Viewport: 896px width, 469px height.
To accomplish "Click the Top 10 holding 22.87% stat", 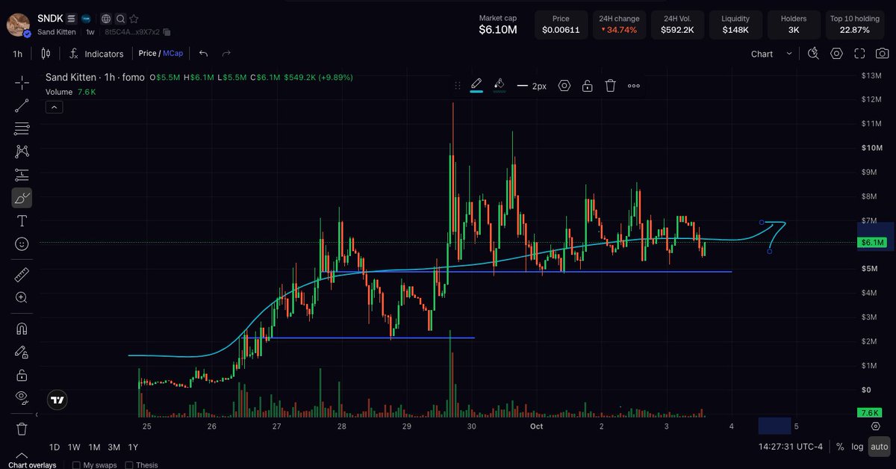I will click(855, 25).
